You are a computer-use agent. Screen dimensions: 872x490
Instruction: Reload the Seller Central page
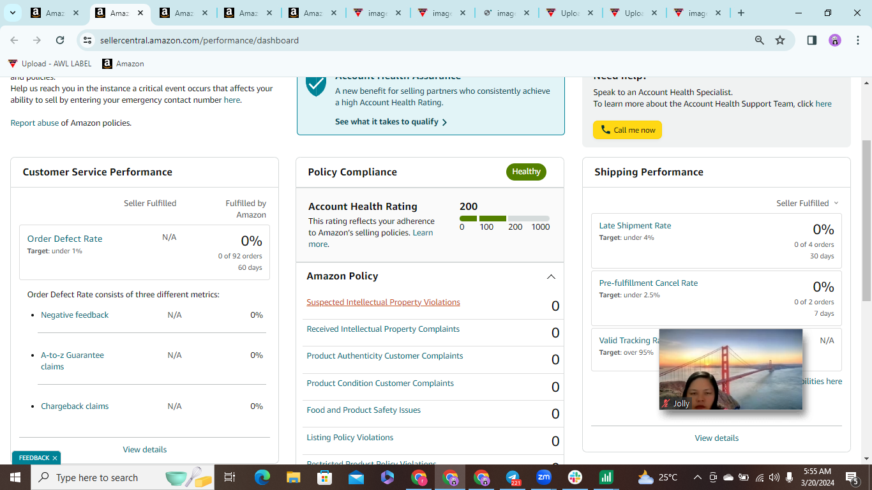(60, 40)
